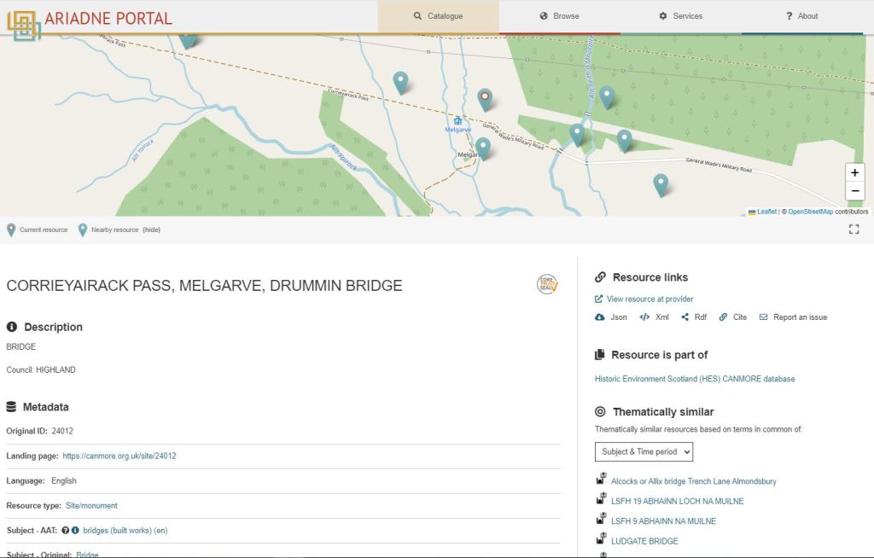The width and height of the screenshot is (874, 558).
Task: Open the Catalogue tab
Action: pyautogui.click(x=438, y=16)
